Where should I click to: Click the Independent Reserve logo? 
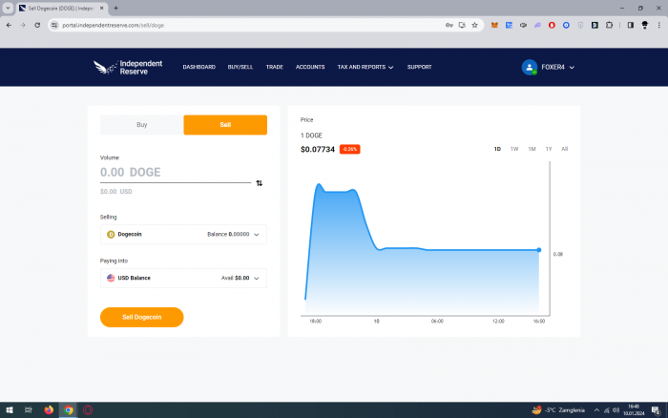(127, 67)
